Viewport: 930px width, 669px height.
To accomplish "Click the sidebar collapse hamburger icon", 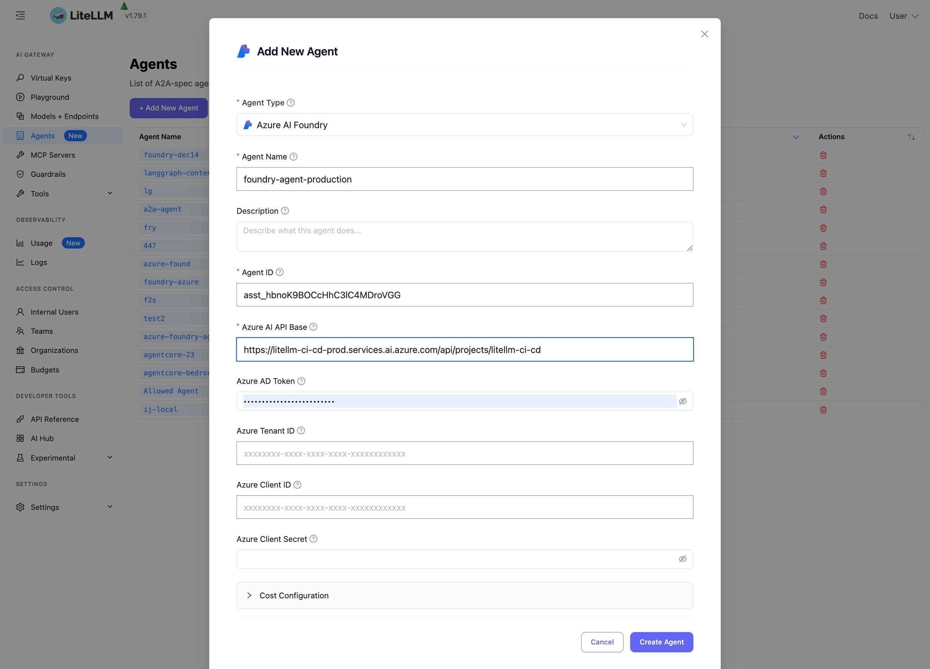I will [20, 15].
